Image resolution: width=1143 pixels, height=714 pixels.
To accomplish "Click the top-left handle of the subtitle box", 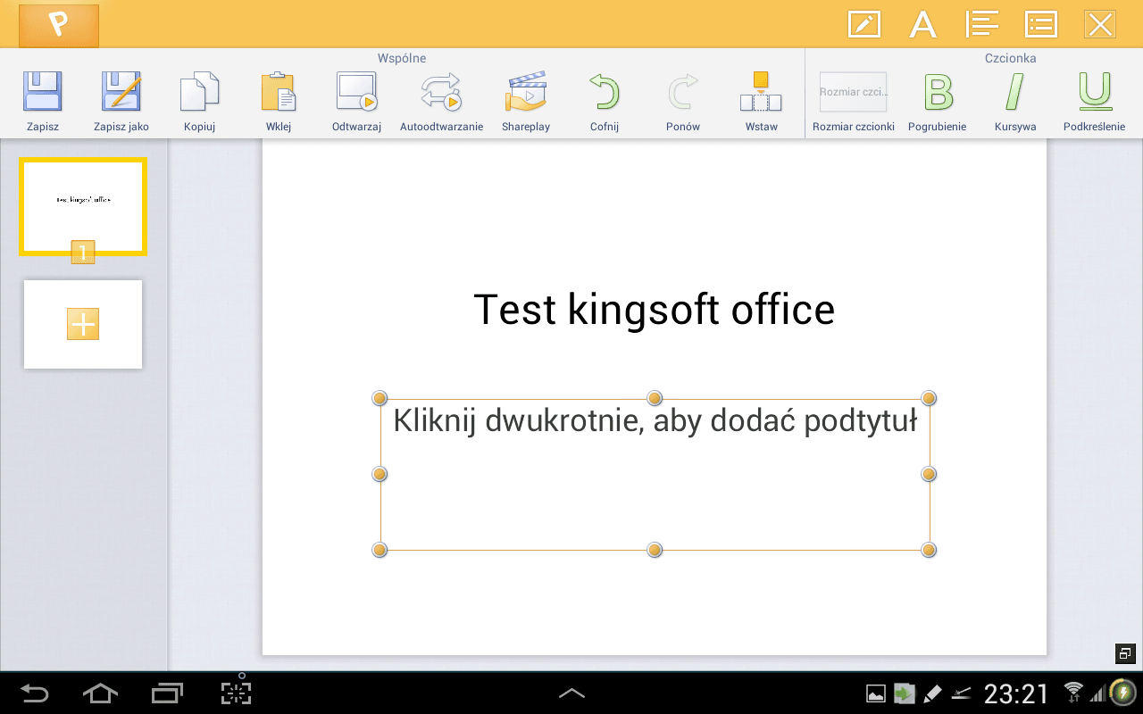I will coord(380,398).
